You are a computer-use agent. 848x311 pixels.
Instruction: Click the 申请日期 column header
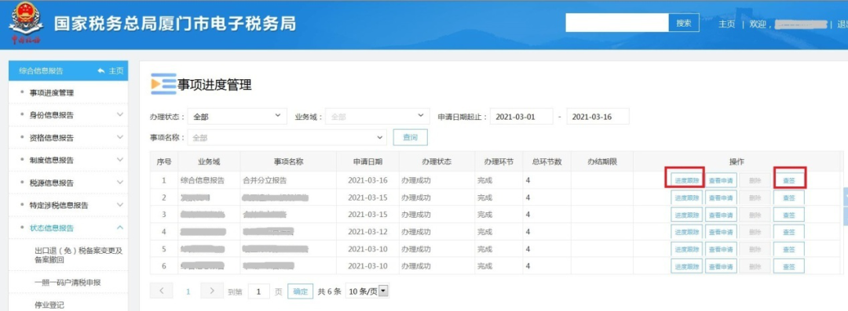367,162
